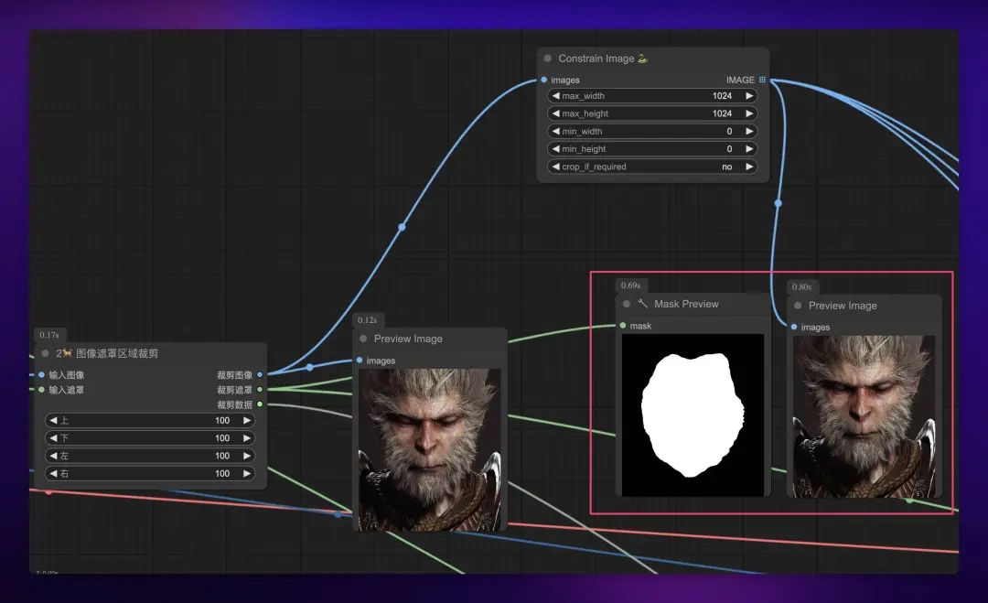Decrease max_width value with left arrow
This screenshot has height=603, width=988.
[x=556, y=96]
